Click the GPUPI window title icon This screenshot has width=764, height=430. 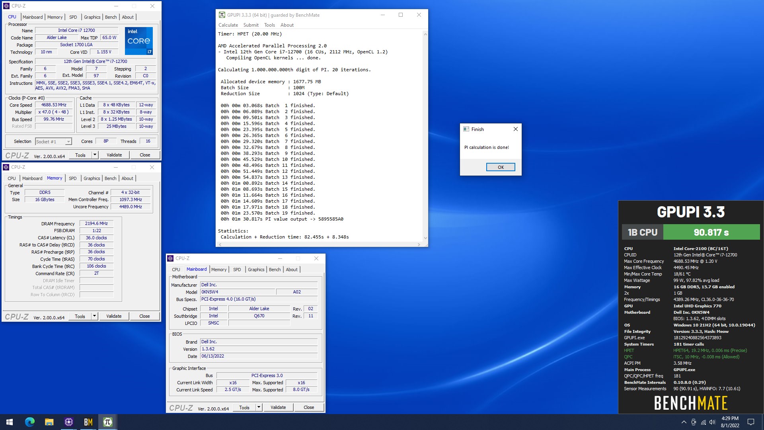[x=222, y=15]
